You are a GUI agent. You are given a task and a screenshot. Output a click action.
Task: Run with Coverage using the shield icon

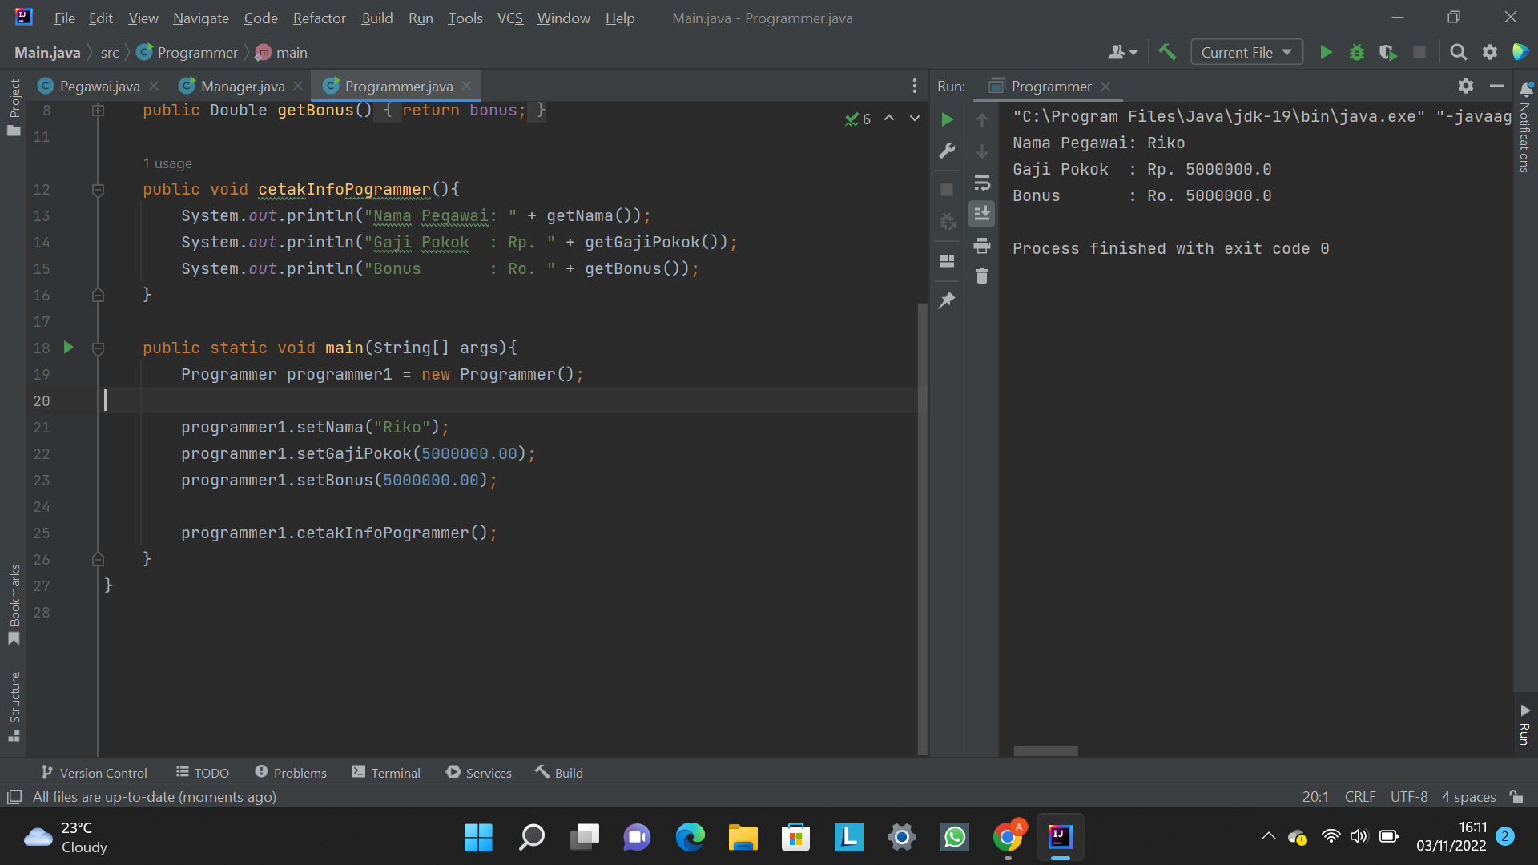click(x=1388, y=52)
